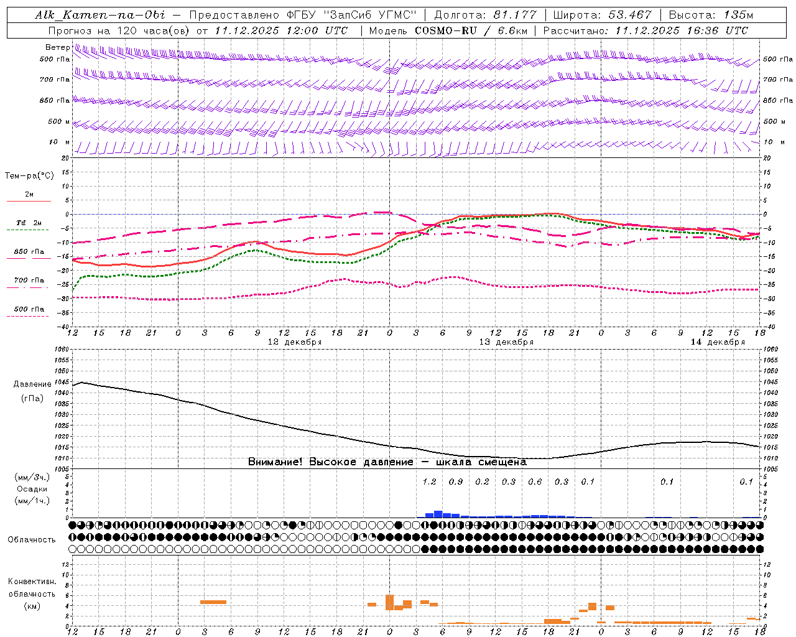Select the Тем-ра(°C) axis label
Image resolution: width=796 pixels, height=637 pixels.
pos(29,176)
